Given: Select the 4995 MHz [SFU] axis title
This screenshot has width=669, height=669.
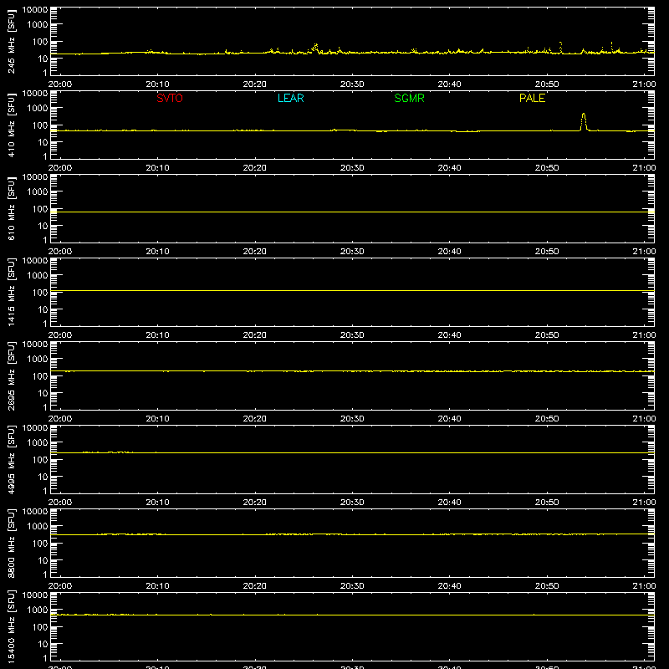Looking at the screenshot, I should tap(12, 459).
